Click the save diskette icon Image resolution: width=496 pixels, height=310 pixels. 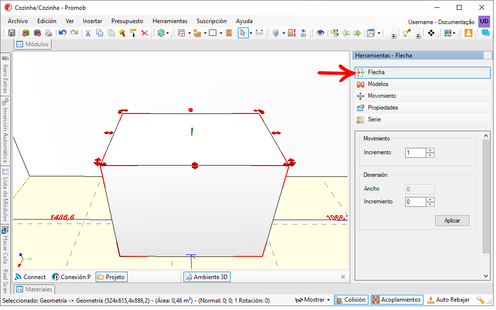click(12, 33)
